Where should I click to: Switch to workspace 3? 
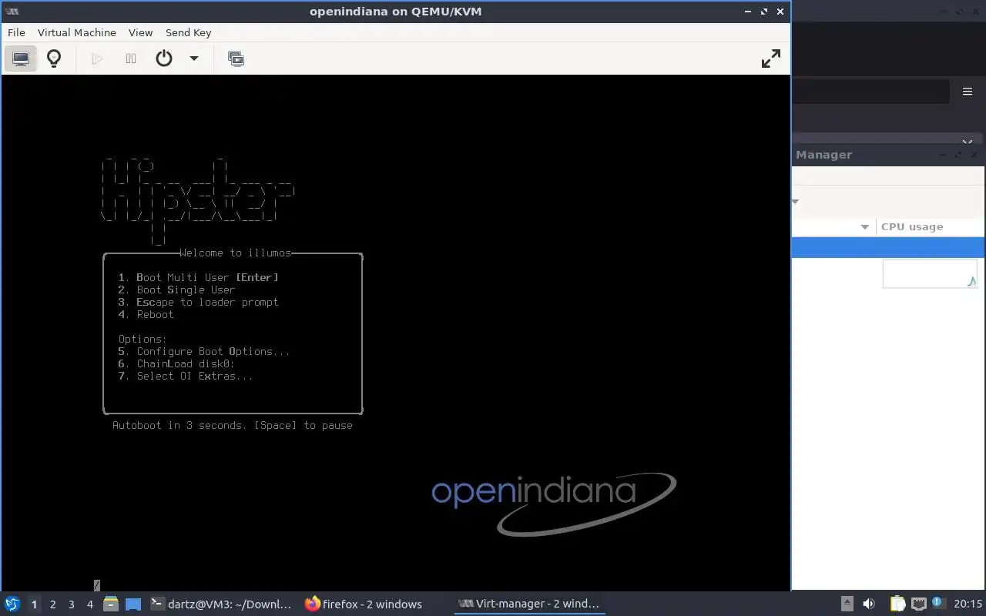click(x=71, y=604)
